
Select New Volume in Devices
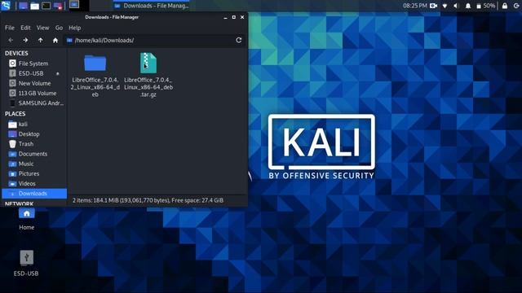pos(33,83)
